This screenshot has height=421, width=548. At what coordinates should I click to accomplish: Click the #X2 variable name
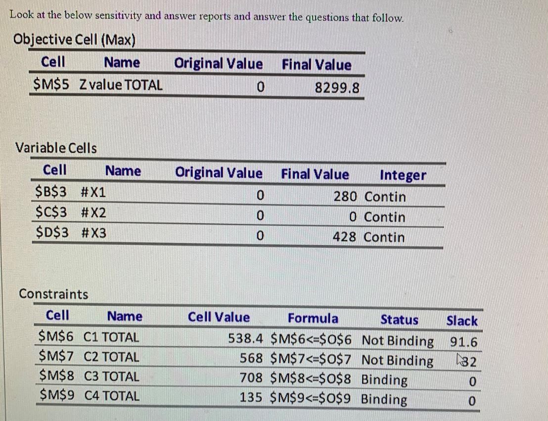click(x=93, y=212)
